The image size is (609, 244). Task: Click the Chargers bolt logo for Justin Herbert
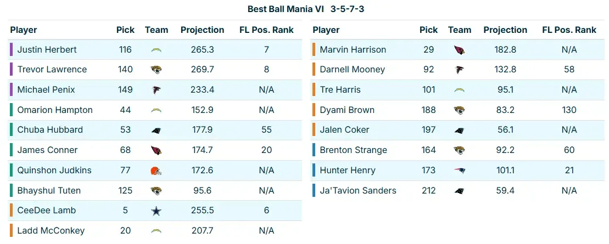(157, 50)
